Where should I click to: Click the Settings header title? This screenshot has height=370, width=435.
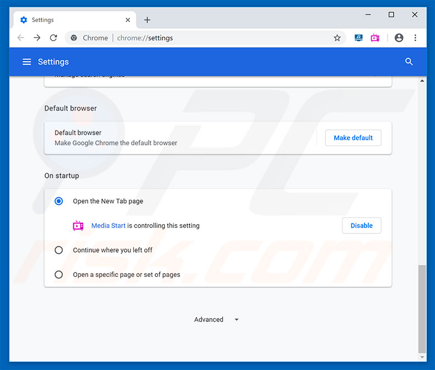[53, 62]
